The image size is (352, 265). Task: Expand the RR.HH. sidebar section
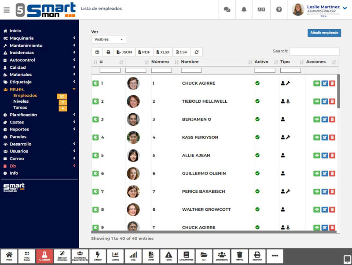[x=21, y=89]
